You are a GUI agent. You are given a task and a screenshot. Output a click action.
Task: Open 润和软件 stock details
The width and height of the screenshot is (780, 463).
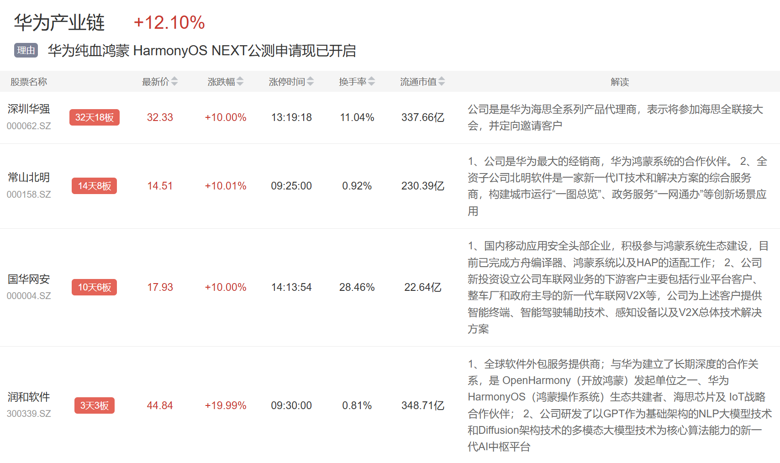pos(29,397)
